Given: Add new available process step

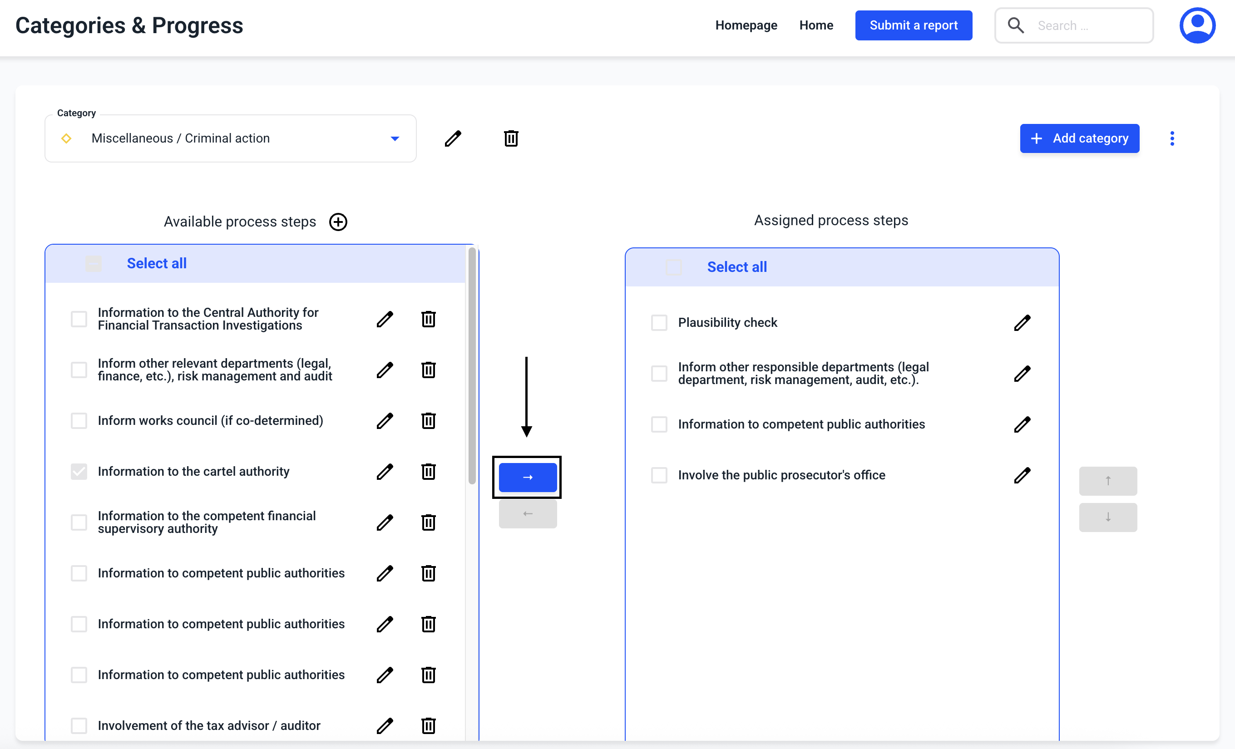Looking at the screenshot, I should [x=338, y=222].
